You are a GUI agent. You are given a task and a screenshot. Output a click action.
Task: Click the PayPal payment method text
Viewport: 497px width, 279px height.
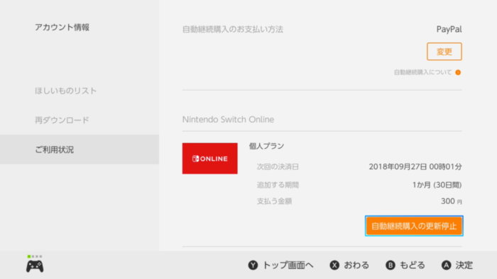449,29
